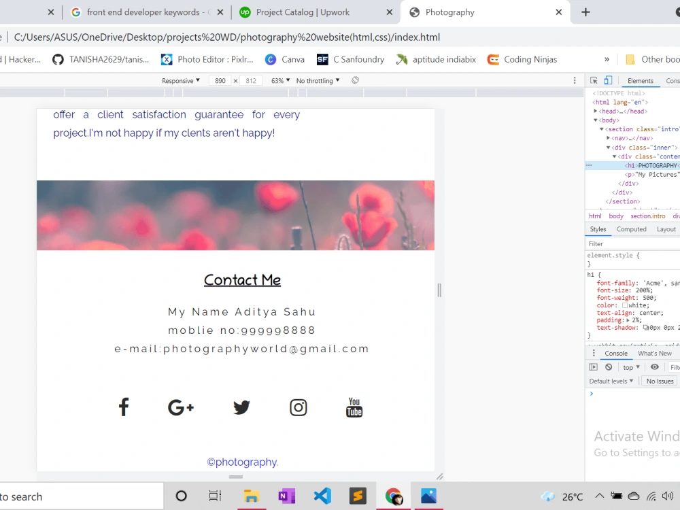Activate the inspect element picker icon
The width and height of the screenshot is (680, 510).
(594, 80)
